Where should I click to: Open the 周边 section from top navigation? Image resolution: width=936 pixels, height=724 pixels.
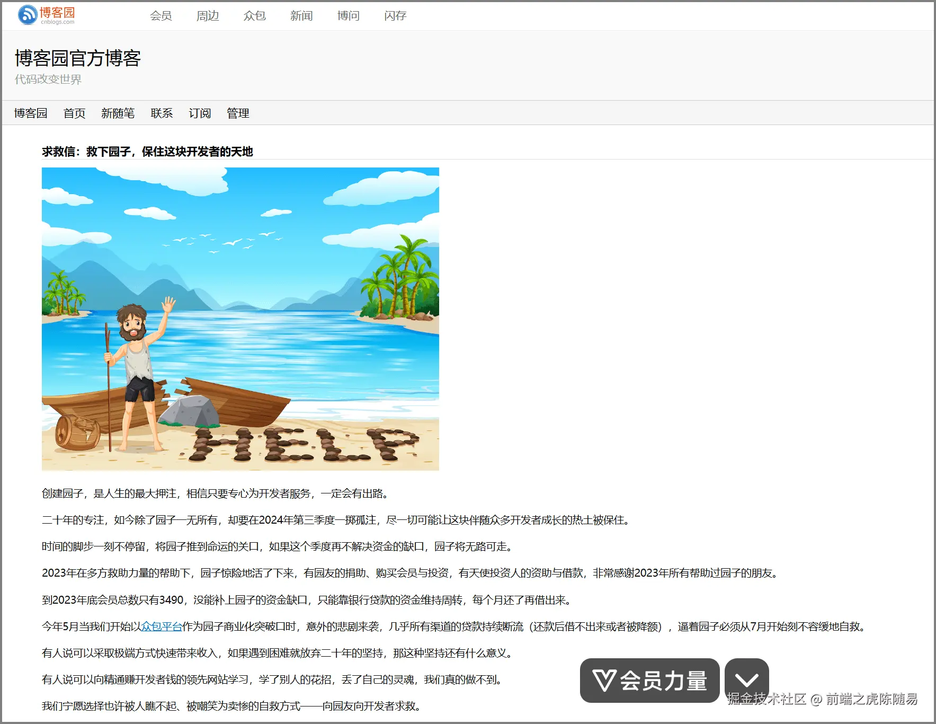coord(208,16)
